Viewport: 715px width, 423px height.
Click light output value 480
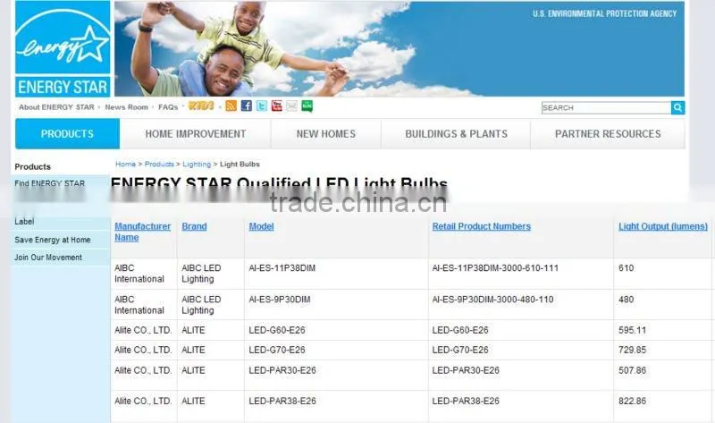pos(627,300)
